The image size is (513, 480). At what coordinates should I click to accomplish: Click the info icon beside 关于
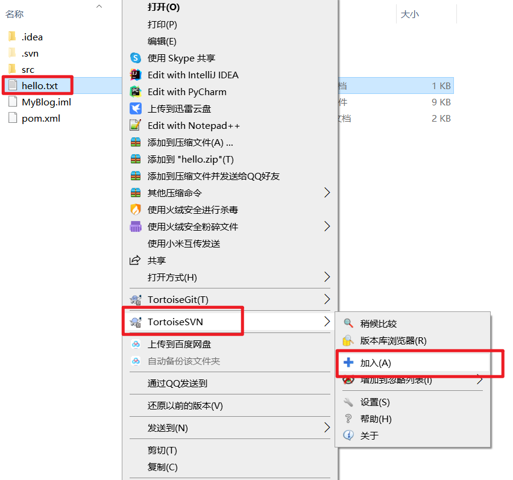tap(348, 435)
